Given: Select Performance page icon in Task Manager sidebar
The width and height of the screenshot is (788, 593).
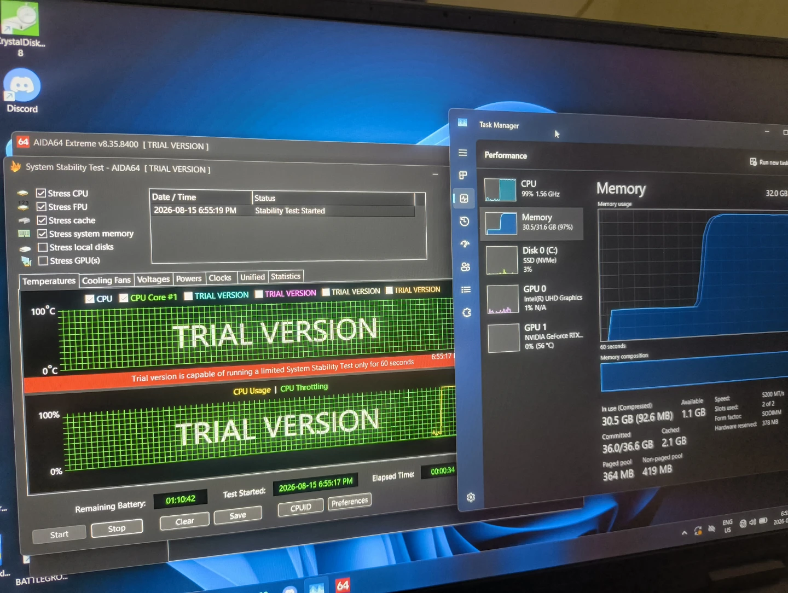Looking at the screenshot, I should (464, 199).
